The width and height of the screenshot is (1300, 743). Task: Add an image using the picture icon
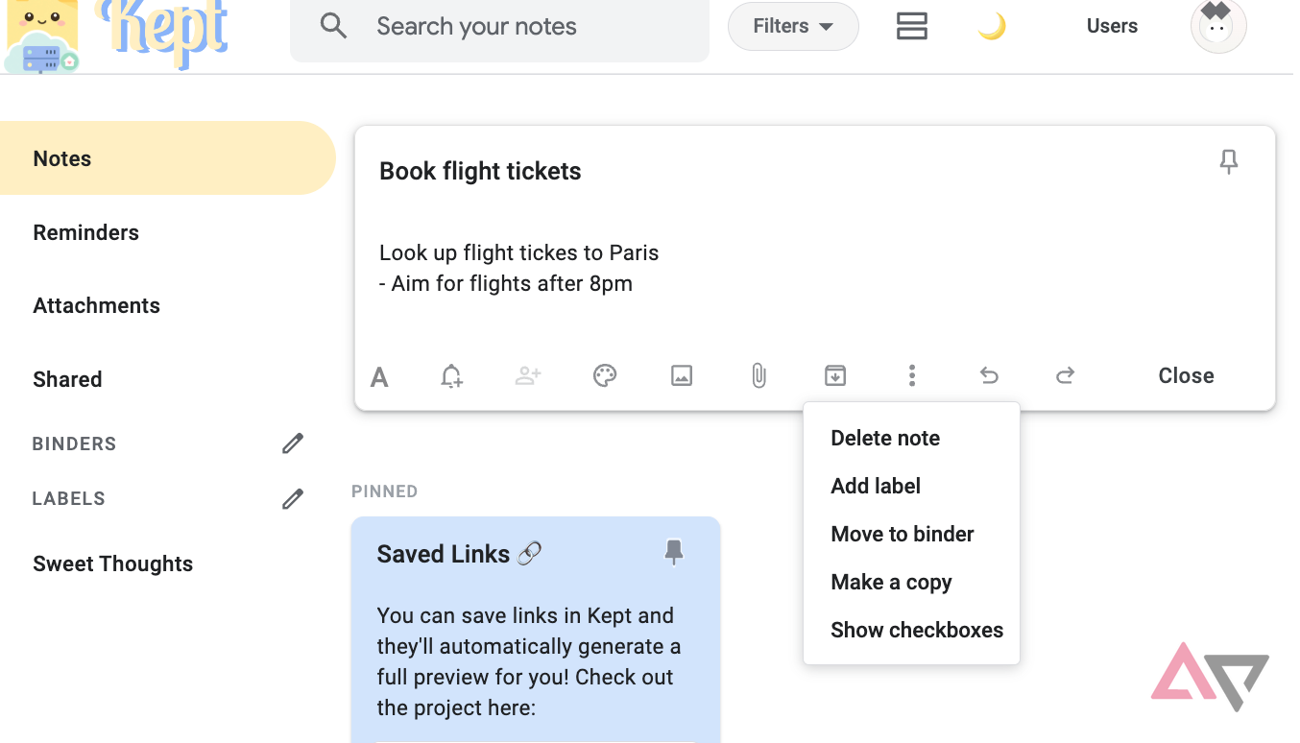(x=682, y=375)
